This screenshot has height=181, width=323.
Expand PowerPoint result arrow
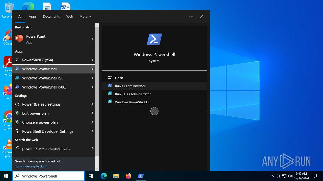click(92, 39)
